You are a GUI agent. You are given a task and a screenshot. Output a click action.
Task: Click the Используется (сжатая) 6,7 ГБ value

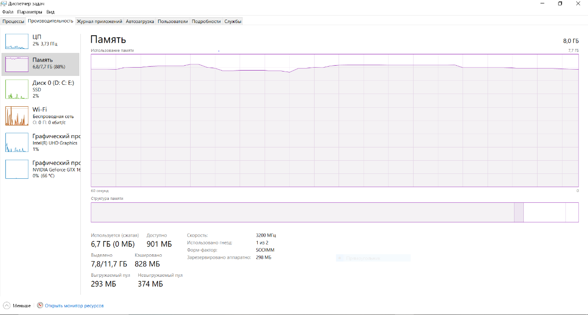(x=113, y=244)
